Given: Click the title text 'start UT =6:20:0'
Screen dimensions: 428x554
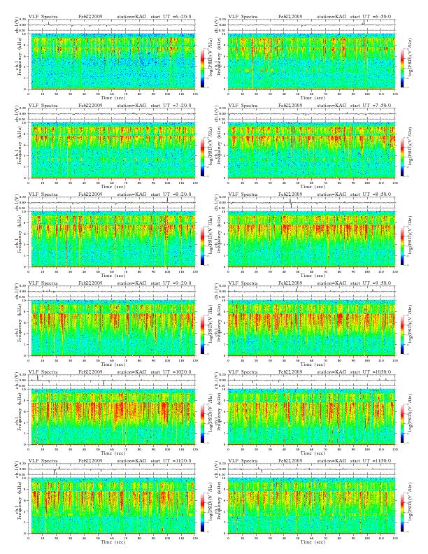Looking at the screenshot, I should point(171,17).
